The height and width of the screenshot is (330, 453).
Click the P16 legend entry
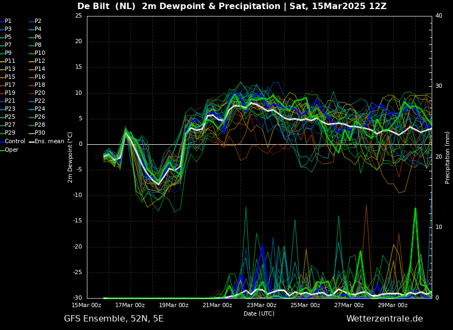coord(39,77)
